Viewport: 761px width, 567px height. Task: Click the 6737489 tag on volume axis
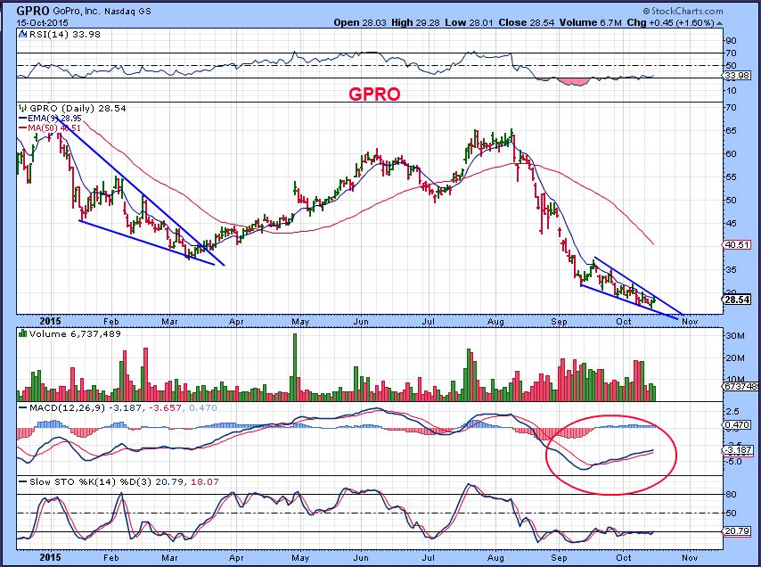pyautogui.click(x=741, y=386)
